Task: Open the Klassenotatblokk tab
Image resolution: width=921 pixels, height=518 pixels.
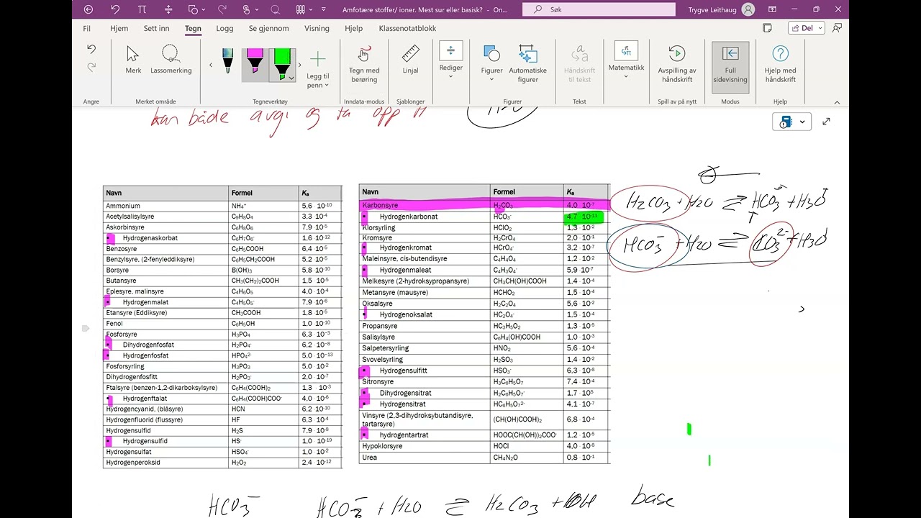Action: click(x=407, y=29)
